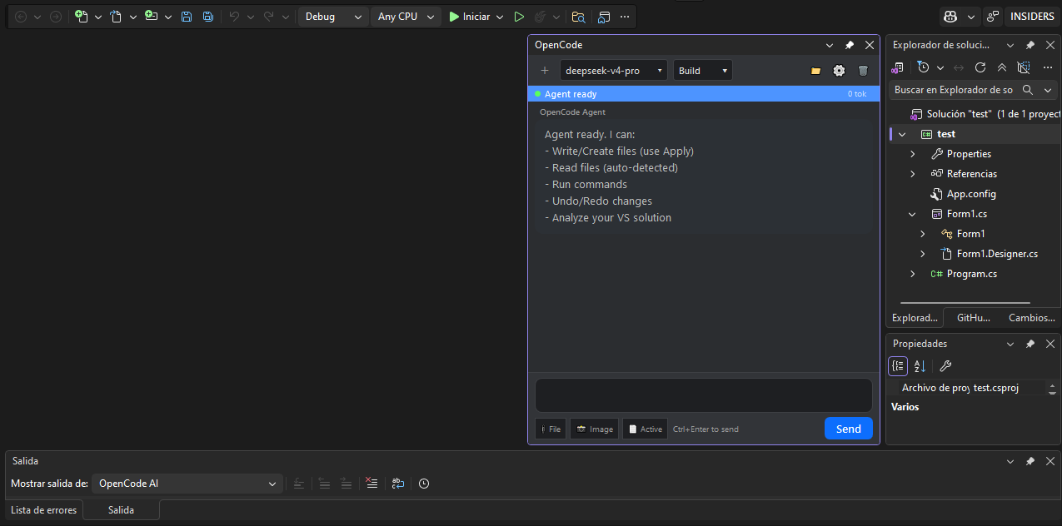The height and width of the screenshot is (526, 1062).
Task: Click the sync with active document arrows icon
Action: 959,67
